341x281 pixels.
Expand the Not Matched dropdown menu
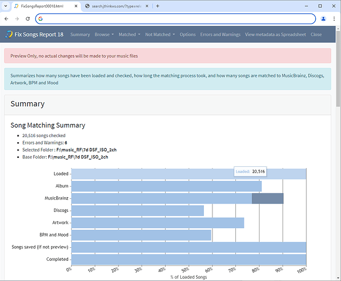click(x=160, y=35)
